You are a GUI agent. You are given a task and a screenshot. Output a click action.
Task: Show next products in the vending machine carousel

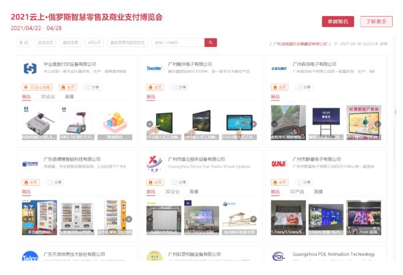click(129, 219)
